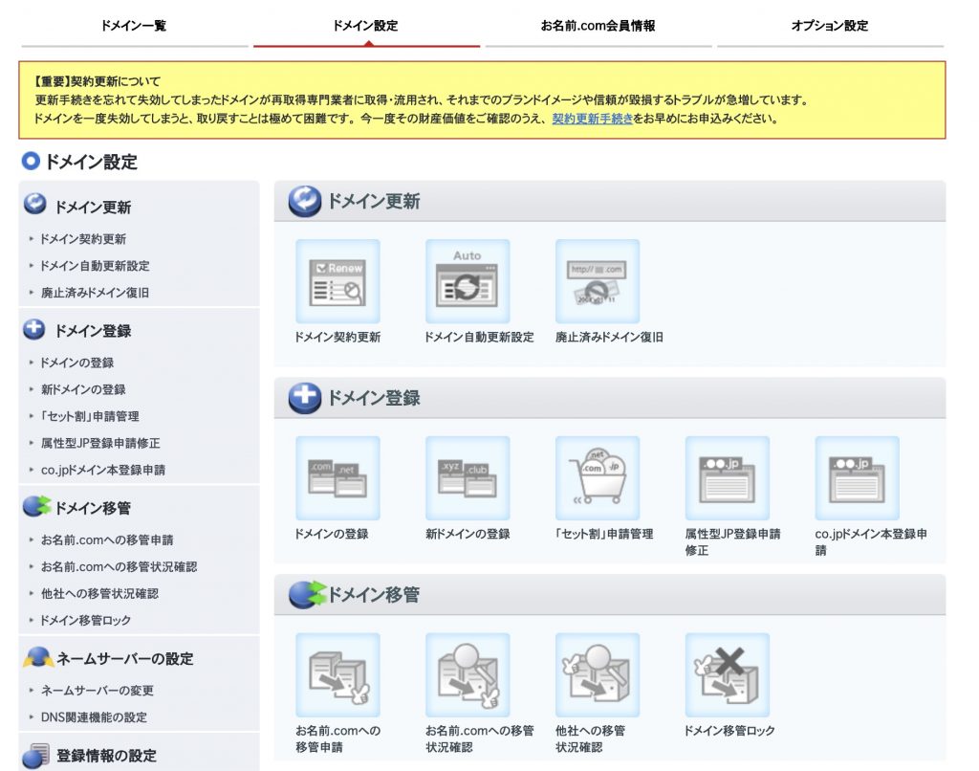Click co.jpドメイン本登録申請 caption in main panel
979x771 pixels.
point(870,542)
